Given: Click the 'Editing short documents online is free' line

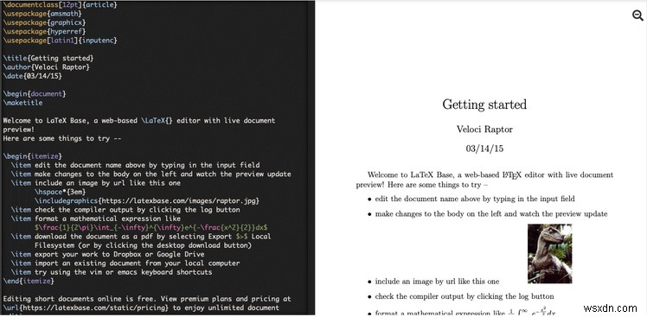Looking at the screenshot, I should point(147,299).
